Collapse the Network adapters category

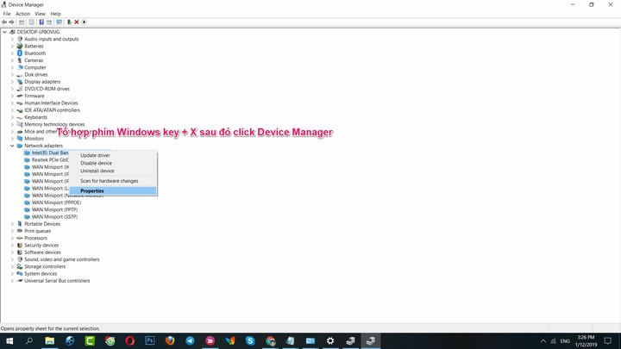pyautogui.click(x=12, y=146)
